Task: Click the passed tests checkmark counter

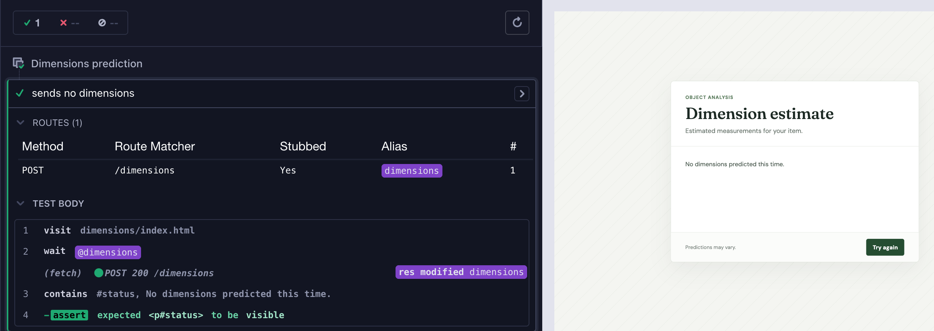Action: 32,23
